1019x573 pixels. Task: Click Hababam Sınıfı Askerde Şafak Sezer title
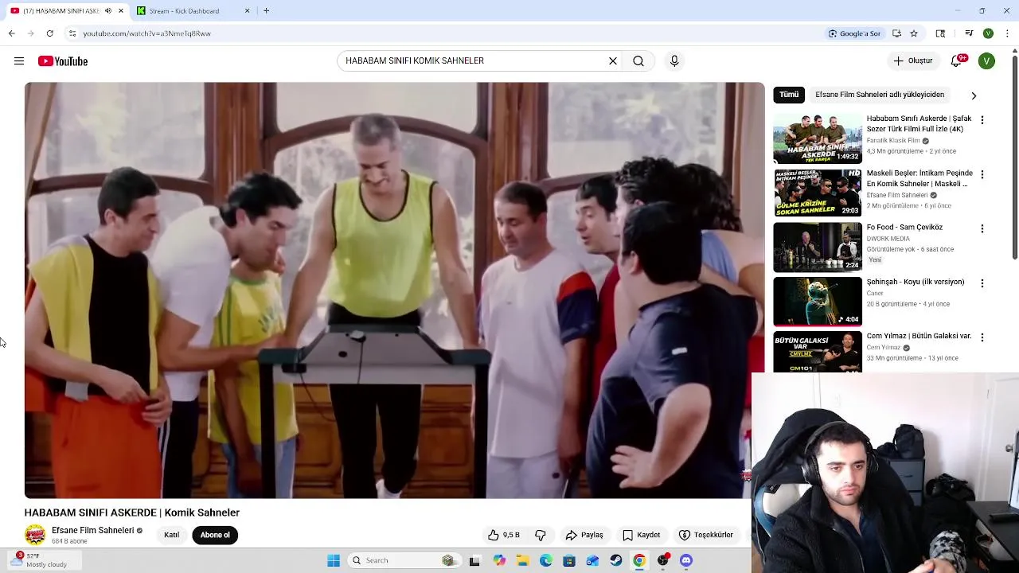tap(919, 123)
